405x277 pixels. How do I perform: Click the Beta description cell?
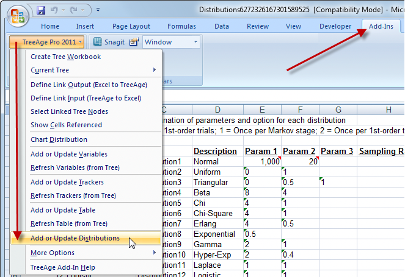(217, 192)
